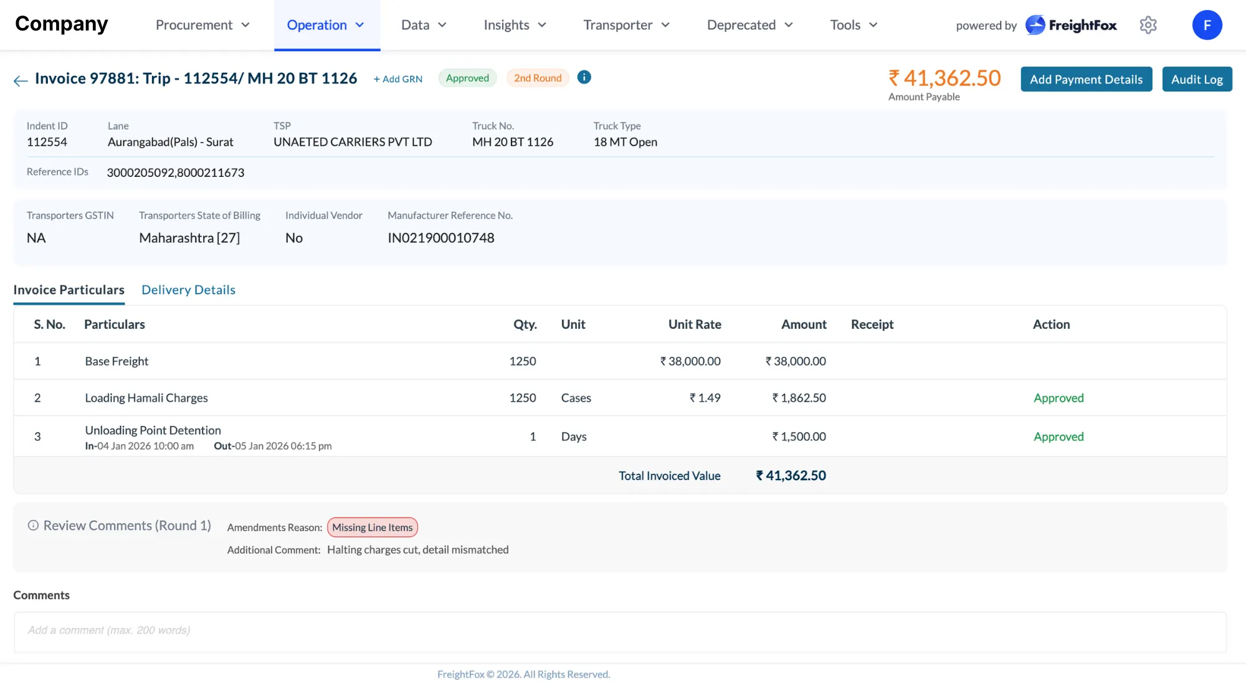This screenshot has width=1246, height=685.
Task: Click the FreightFox © 2026 footer text
Action: coord(523,674)
